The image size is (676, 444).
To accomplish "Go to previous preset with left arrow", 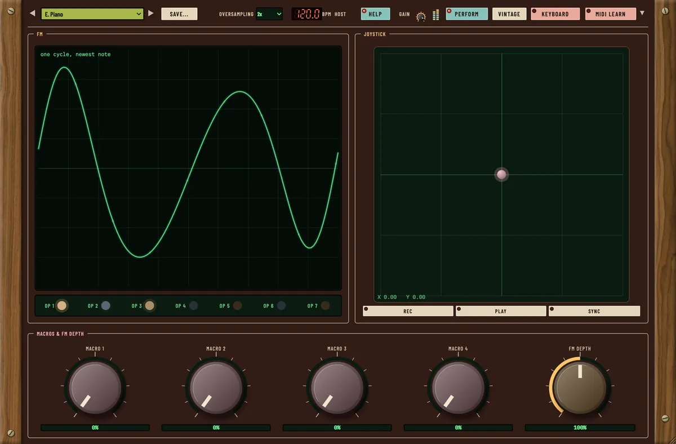I will 32,14.
